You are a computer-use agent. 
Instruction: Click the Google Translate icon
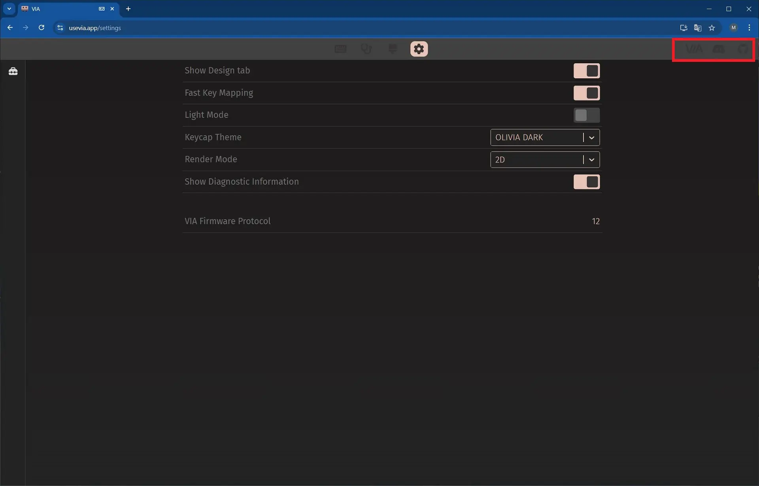click(x=697, y=28)
